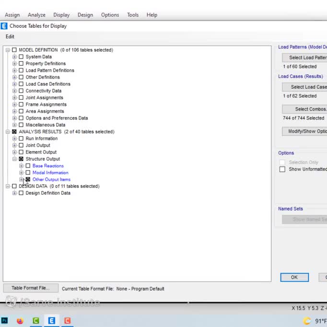The width and height of the screenshot is (327, 327).
Task: Click the ETABS icon in dialog title bar
Action: pyautogui.click(x=4, y=26)
